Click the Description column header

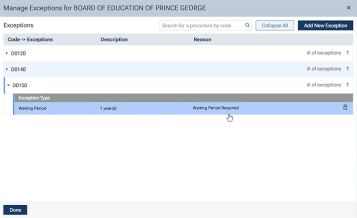(x=114, y=39)
